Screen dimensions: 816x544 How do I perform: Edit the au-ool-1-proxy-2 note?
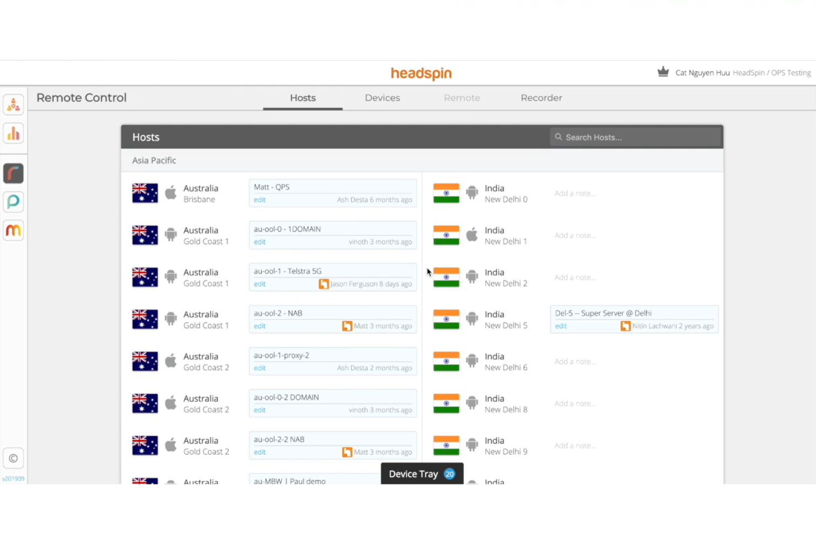[x=260, y=368]
